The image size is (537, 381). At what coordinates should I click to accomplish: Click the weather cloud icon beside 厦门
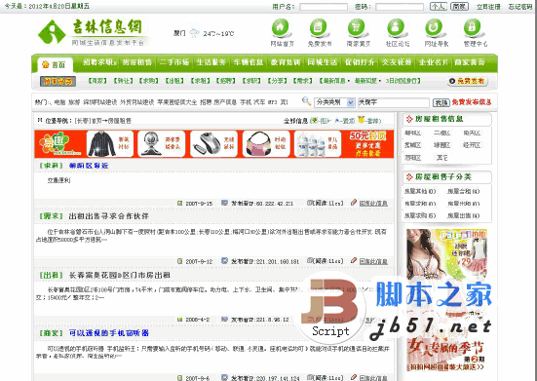[x=195, y=33]
